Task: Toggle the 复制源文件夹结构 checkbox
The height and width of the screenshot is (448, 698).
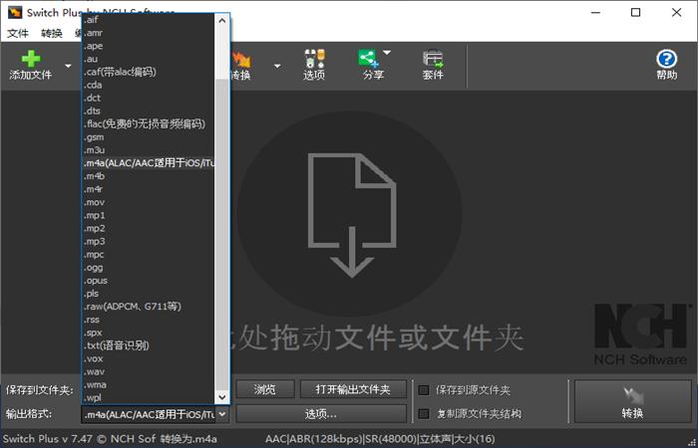Action: pyautogui.click(x=424, y=412)
